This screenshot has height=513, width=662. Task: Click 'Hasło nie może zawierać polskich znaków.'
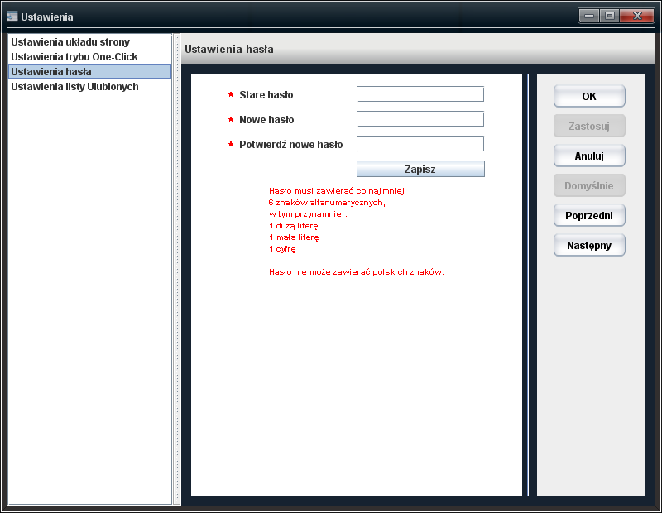pyautogui.click(x=357, y=272)
